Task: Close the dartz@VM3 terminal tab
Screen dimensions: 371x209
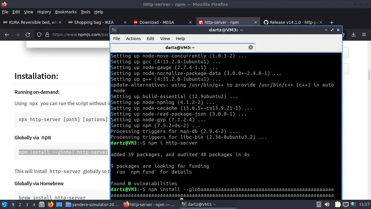Action: click(x=251, y=47)
